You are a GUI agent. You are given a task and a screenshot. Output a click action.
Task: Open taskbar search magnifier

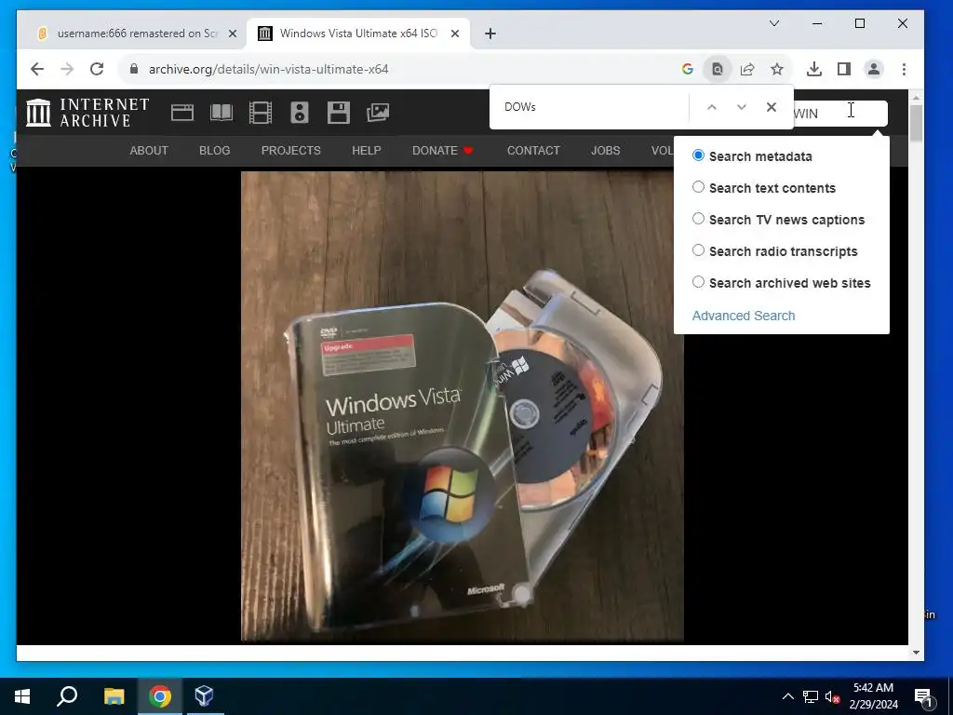[x=67, y=696]
